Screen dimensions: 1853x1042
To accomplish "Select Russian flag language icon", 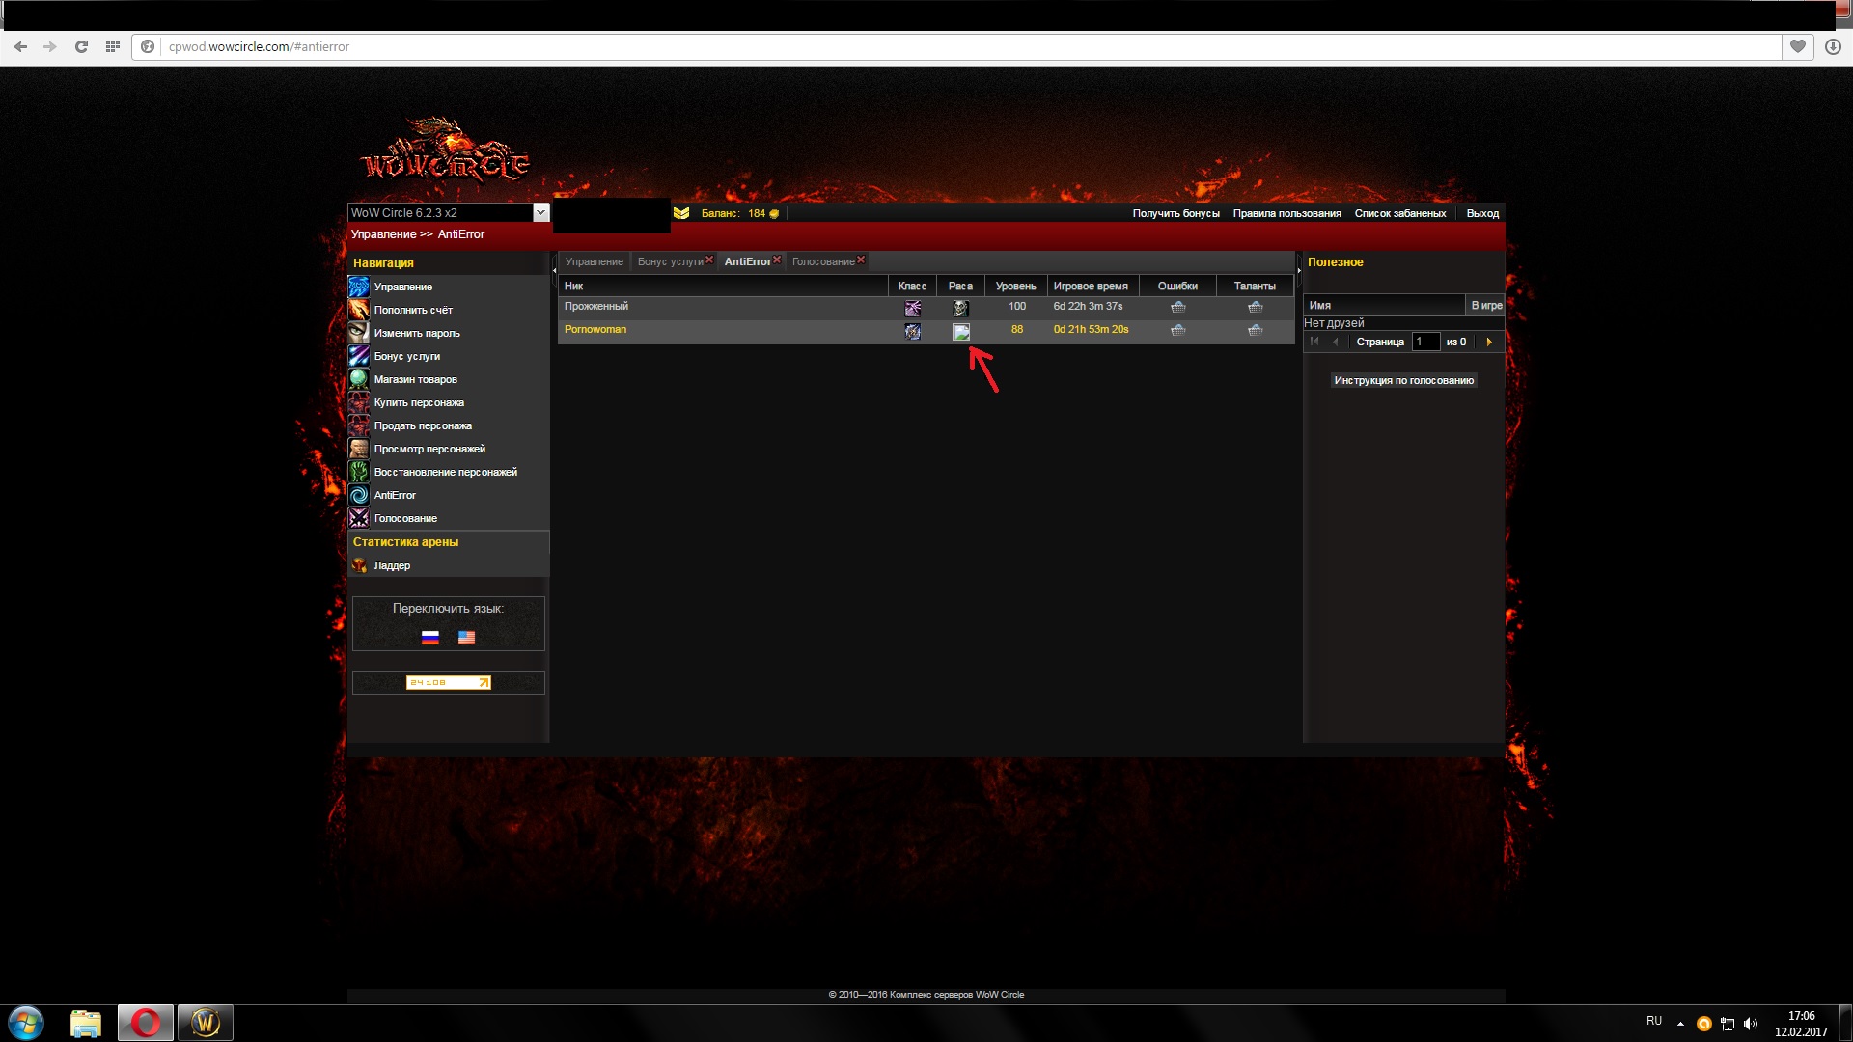I will click(x=430, y=638).
